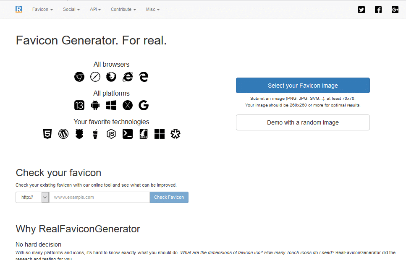This screenshot has width=406, height=260.
Task: Click the iOS 13 platform icon
Action: click(79, 105)
